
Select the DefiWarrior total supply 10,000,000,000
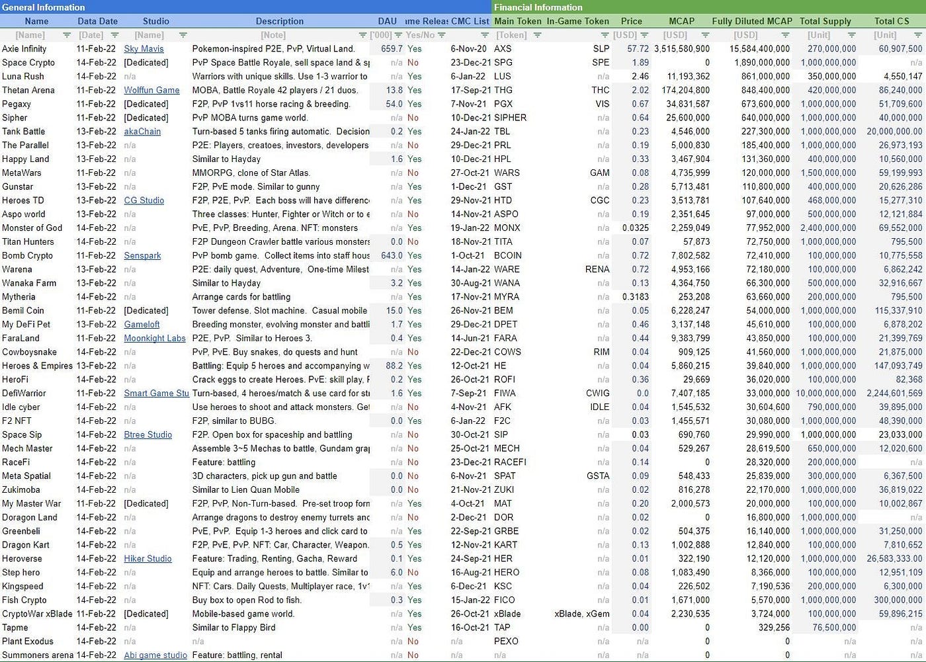825,393
